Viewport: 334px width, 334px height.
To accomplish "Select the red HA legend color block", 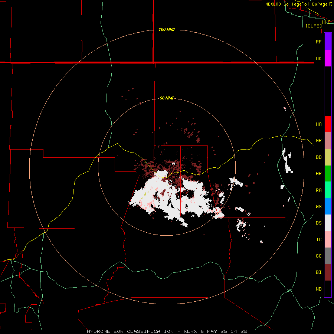I will tap(328, 124).
